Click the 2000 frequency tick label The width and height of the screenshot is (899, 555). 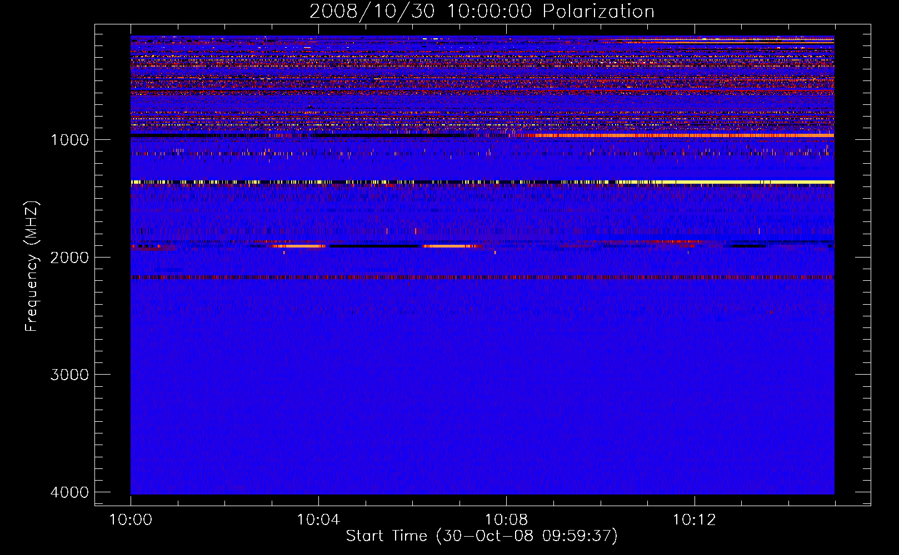[70, 257]
